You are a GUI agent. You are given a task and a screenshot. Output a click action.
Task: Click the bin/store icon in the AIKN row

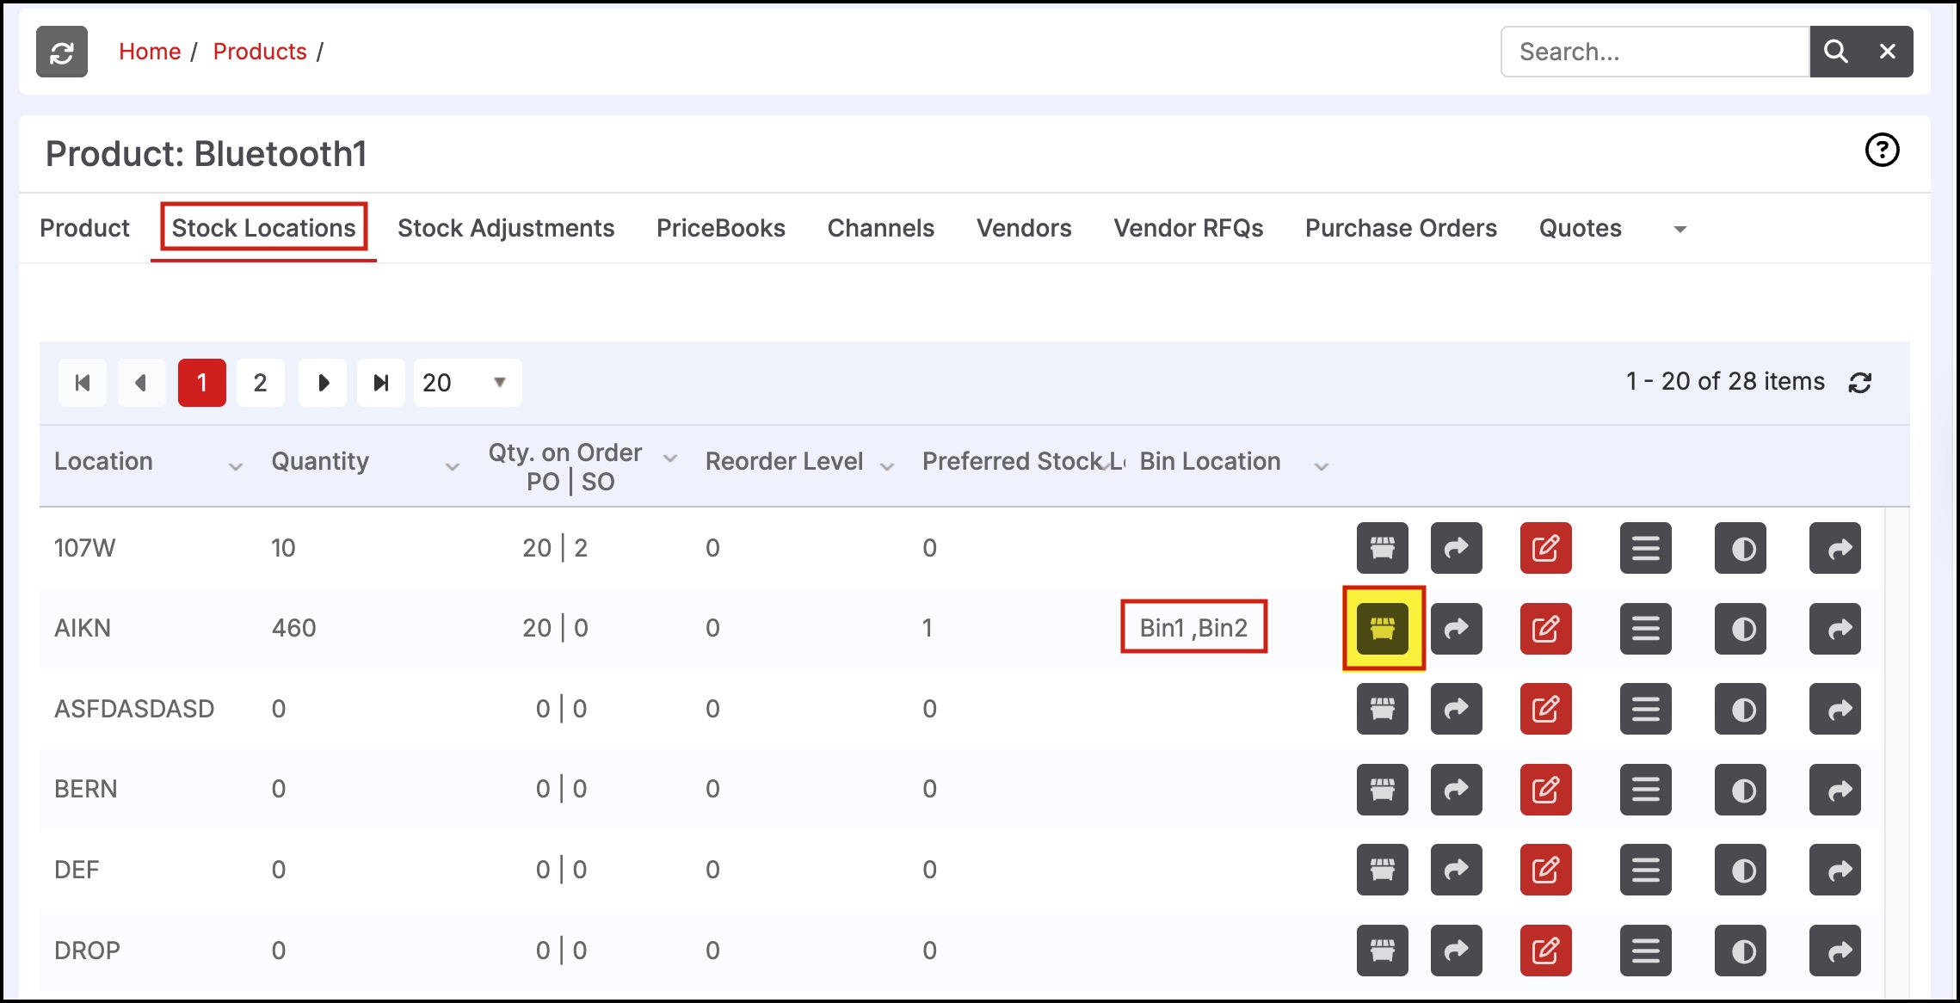(1383, 629)
